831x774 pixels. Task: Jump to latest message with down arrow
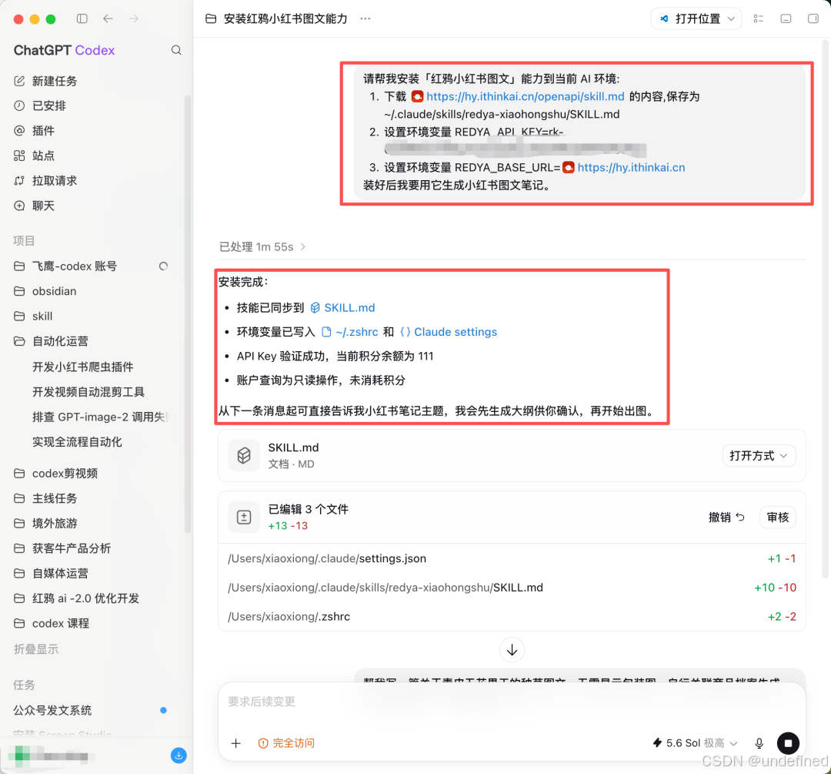click(512, 650)
